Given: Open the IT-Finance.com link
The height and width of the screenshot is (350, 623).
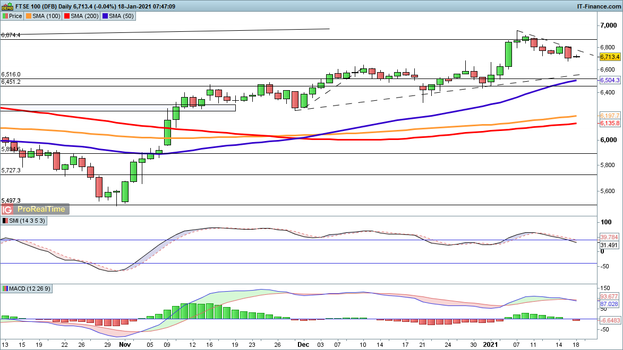Looking at the screenshot, I should [599, 6].
